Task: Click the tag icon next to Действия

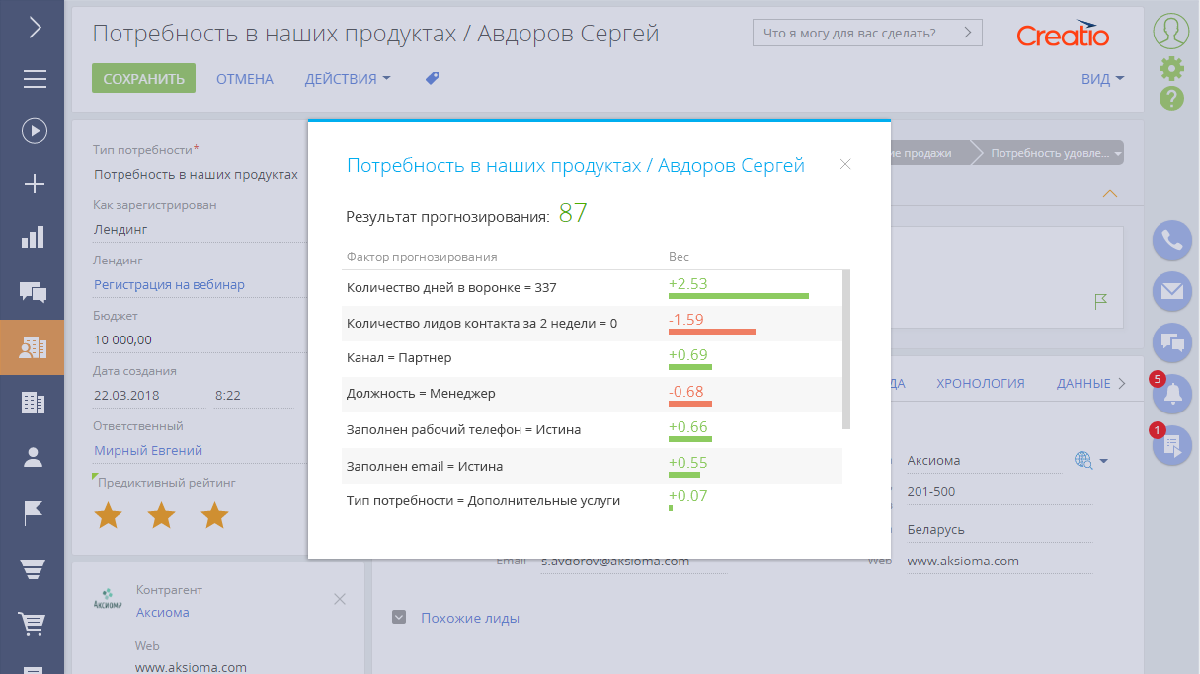Action: (432, 78)
